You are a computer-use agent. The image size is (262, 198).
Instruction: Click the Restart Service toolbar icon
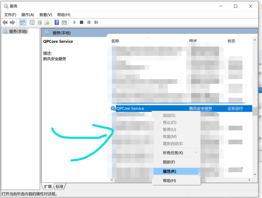tap(96, 22)
